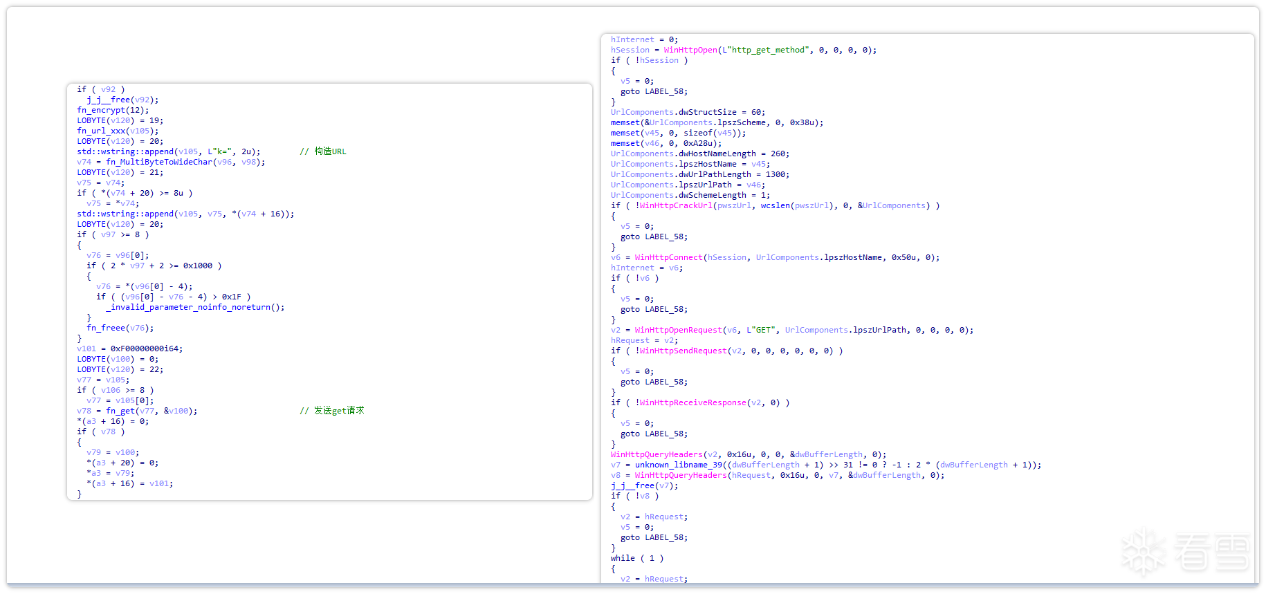Click the hRequest = v2; assignment
This screenshot has height=594, width=1266.
[x=645, y=340]
